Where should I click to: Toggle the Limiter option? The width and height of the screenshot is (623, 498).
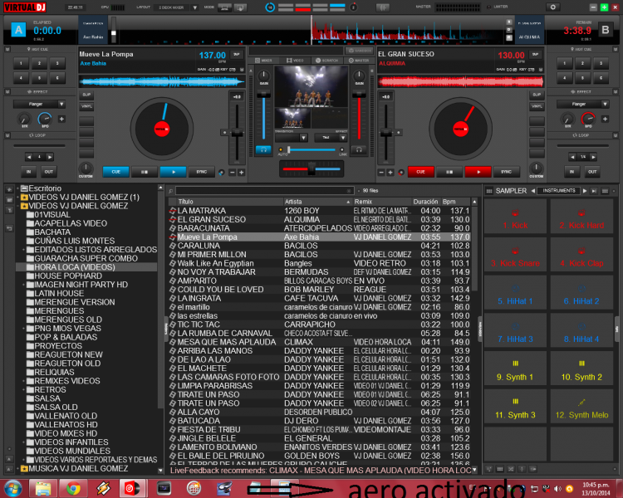pos(489,7)
